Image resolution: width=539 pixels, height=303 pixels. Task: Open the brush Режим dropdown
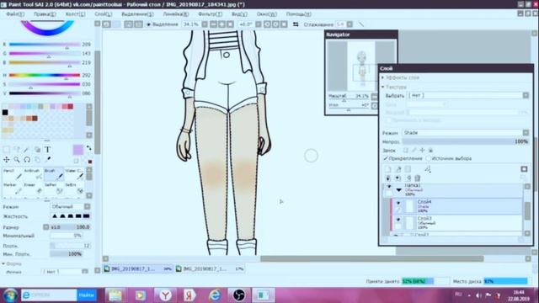click(x=71, y=206)
